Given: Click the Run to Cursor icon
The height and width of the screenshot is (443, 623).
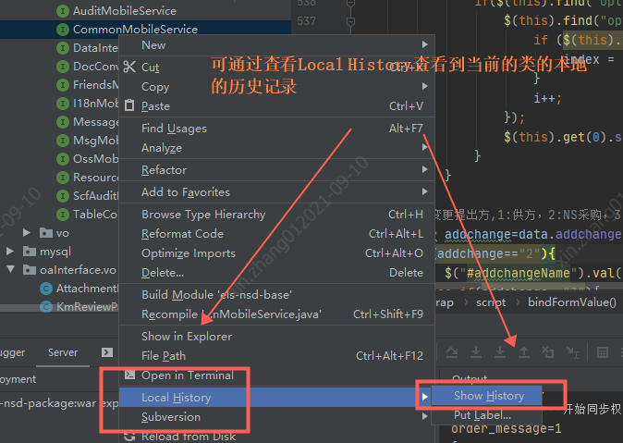Looking at the screenshot, I should click(572, 352).
